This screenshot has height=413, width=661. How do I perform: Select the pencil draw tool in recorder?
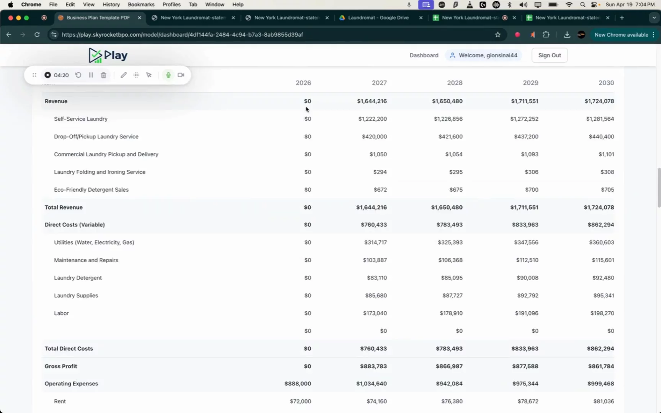point(123,75)
